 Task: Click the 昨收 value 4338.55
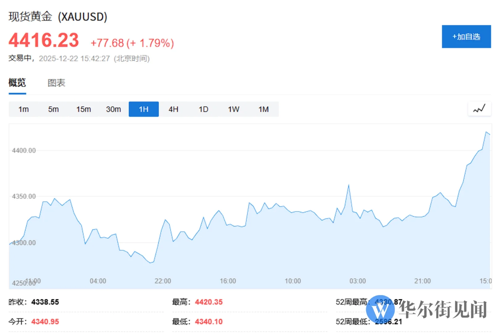tap(45, 302)
